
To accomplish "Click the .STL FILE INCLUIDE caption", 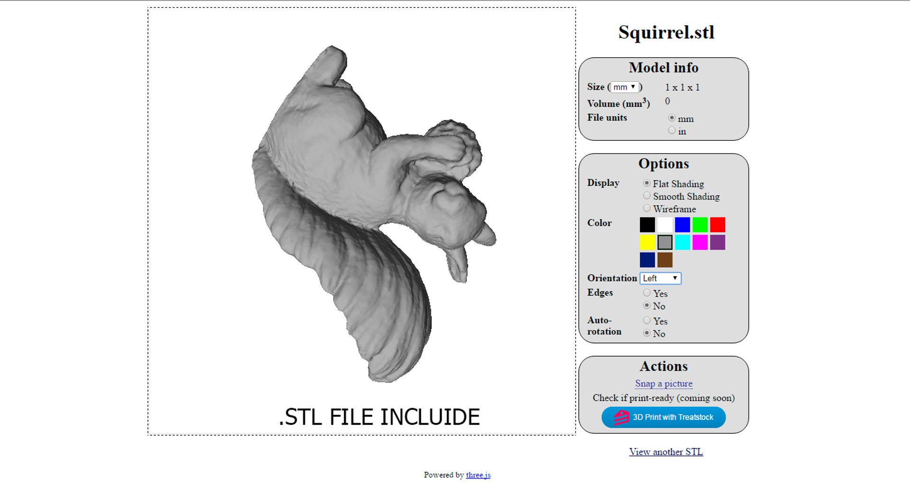I will point(379,417).
